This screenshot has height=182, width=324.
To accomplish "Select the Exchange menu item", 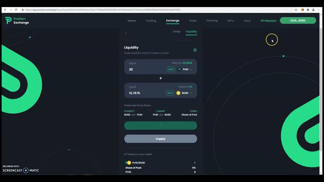I will (x=173, y=21).
